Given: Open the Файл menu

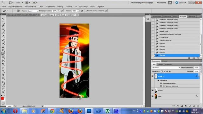Looking at the screenshot, I should pyautogui.click(x=3, y=7).
